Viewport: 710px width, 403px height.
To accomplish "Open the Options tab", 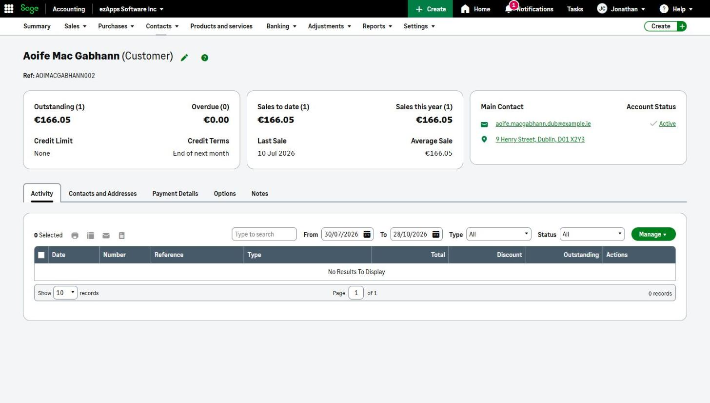I will tap(225, 194).
